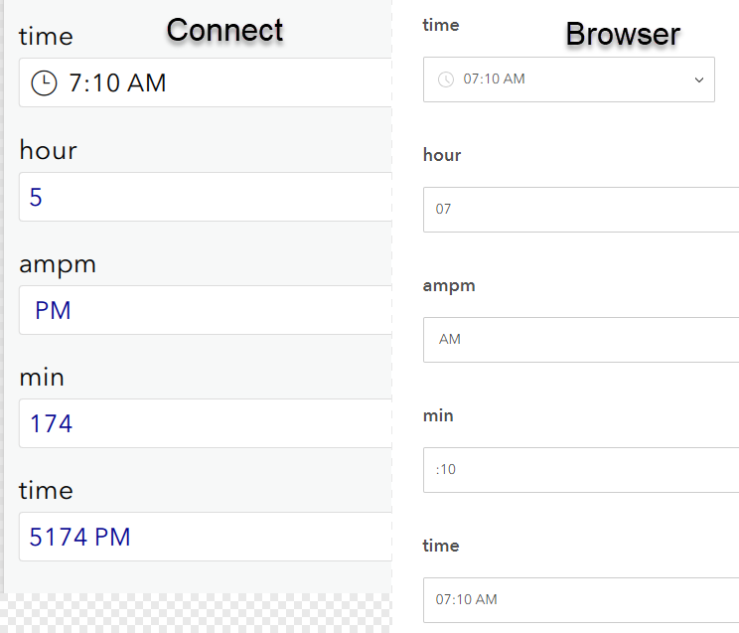
Task: Click the hour label in the Connect panel
Action: (x=48, y=150)
